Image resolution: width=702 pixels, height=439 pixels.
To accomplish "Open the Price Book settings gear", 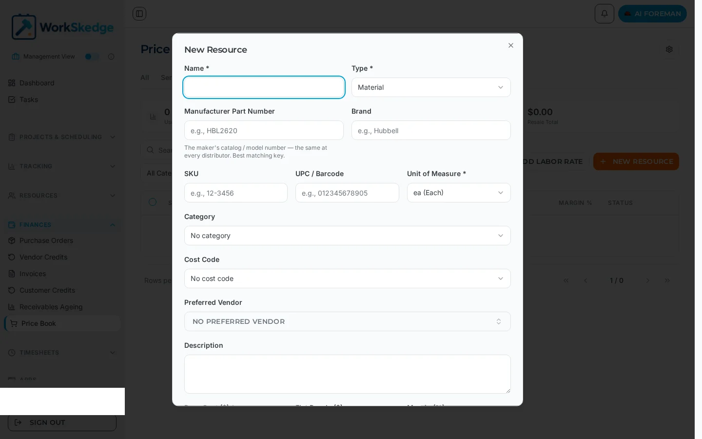I will 669,49.
